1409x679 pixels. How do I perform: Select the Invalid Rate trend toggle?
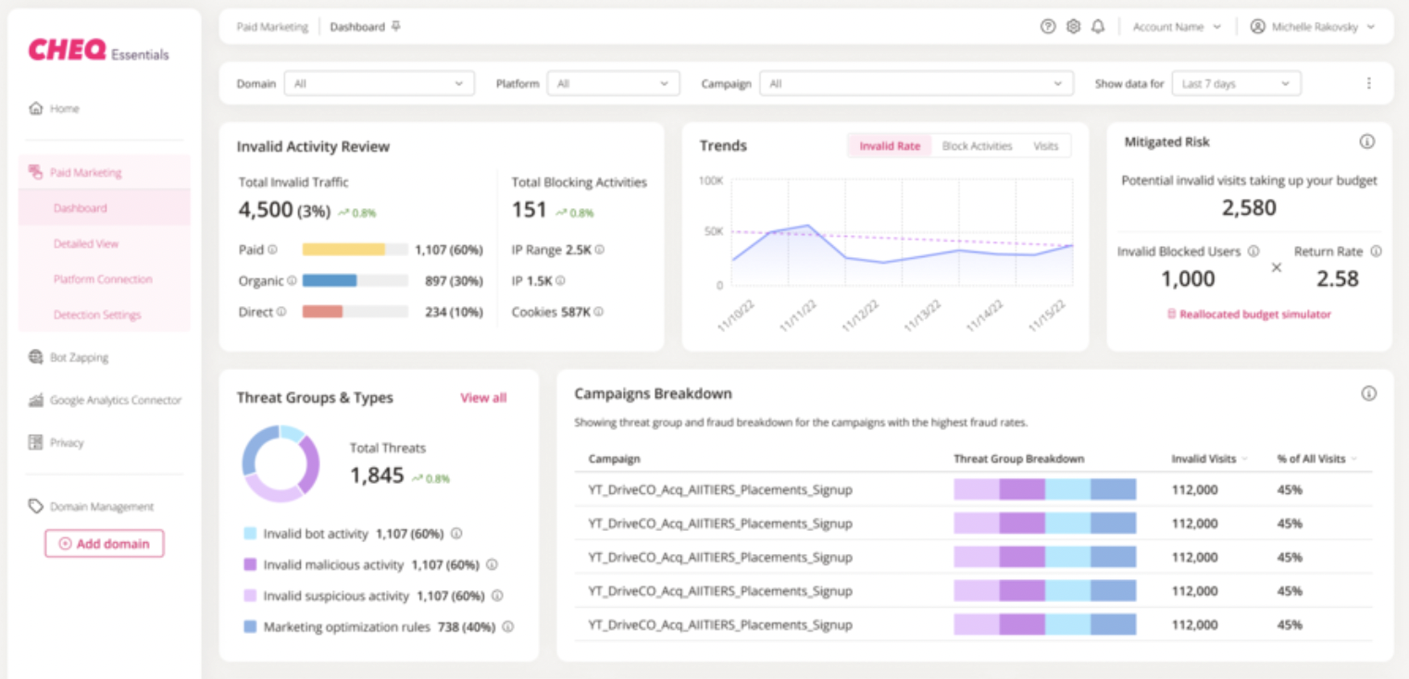click(889, 146)
